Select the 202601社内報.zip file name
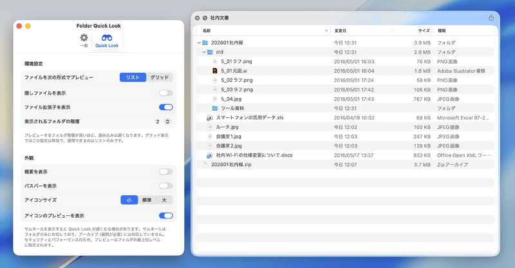This screenshot has height=268, width=515. [x=231, y=164]
